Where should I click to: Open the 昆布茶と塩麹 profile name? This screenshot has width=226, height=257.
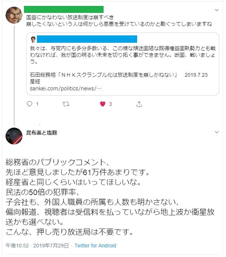tap(42, 133)
